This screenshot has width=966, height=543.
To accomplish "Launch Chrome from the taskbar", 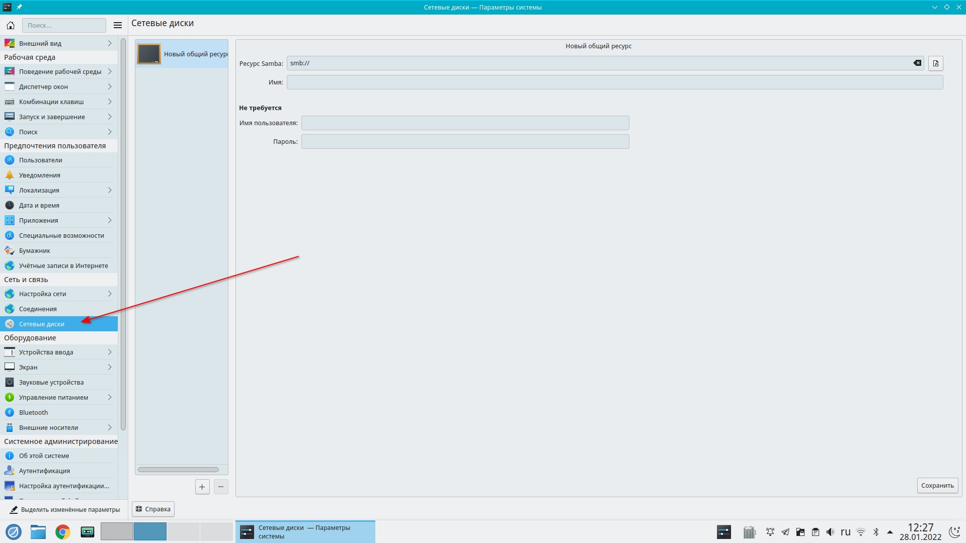I will pos(63,532).
